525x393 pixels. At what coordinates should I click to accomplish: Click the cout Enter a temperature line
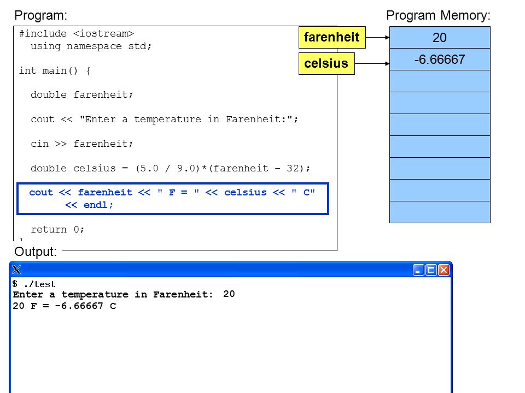(x=164, y=120)
